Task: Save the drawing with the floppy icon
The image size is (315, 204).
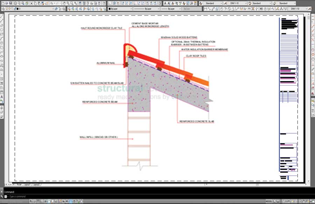Action: click(10, 3)
